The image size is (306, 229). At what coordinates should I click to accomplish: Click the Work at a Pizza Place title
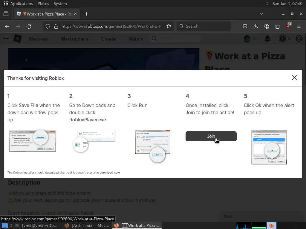[x=245, y=62]
